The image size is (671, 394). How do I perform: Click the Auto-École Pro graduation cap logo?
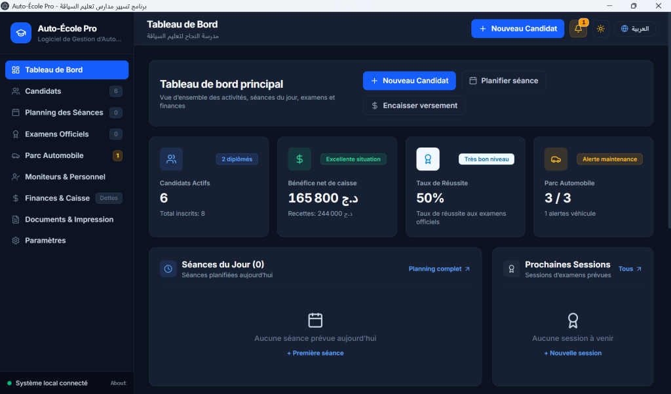tap(21, 33)
